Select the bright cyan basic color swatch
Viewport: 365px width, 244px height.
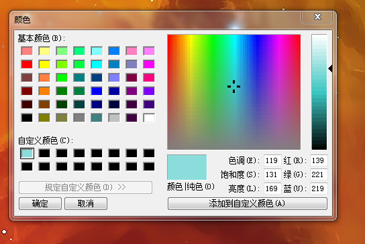(97, 64)
